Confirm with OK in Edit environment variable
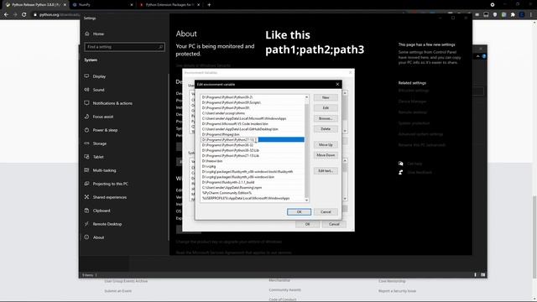Screen dimensions: 537x302 (299, 212)
